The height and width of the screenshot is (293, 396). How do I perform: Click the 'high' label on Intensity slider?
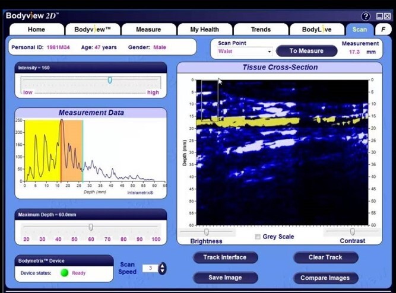point(153,93)
